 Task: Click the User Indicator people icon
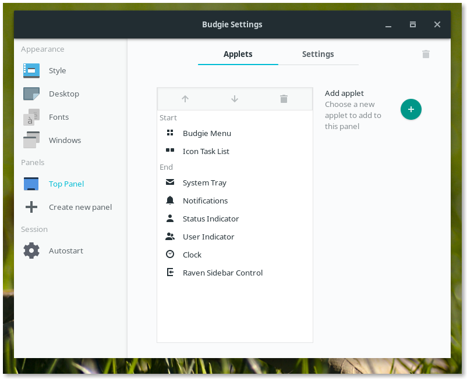pyautogui.click(x=170, y=237)
